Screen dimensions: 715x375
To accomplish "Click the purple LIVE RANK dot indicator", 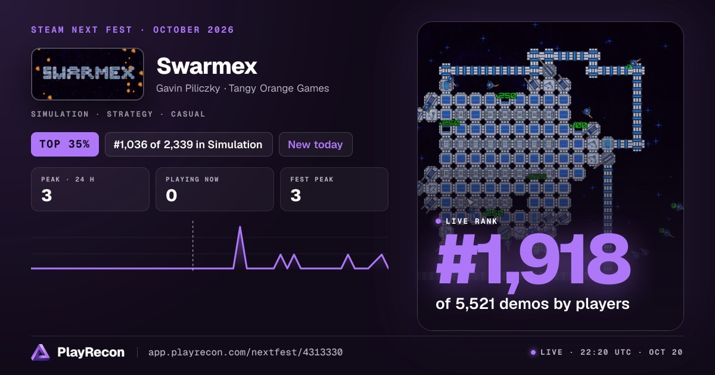I will [x=439, y=221].
